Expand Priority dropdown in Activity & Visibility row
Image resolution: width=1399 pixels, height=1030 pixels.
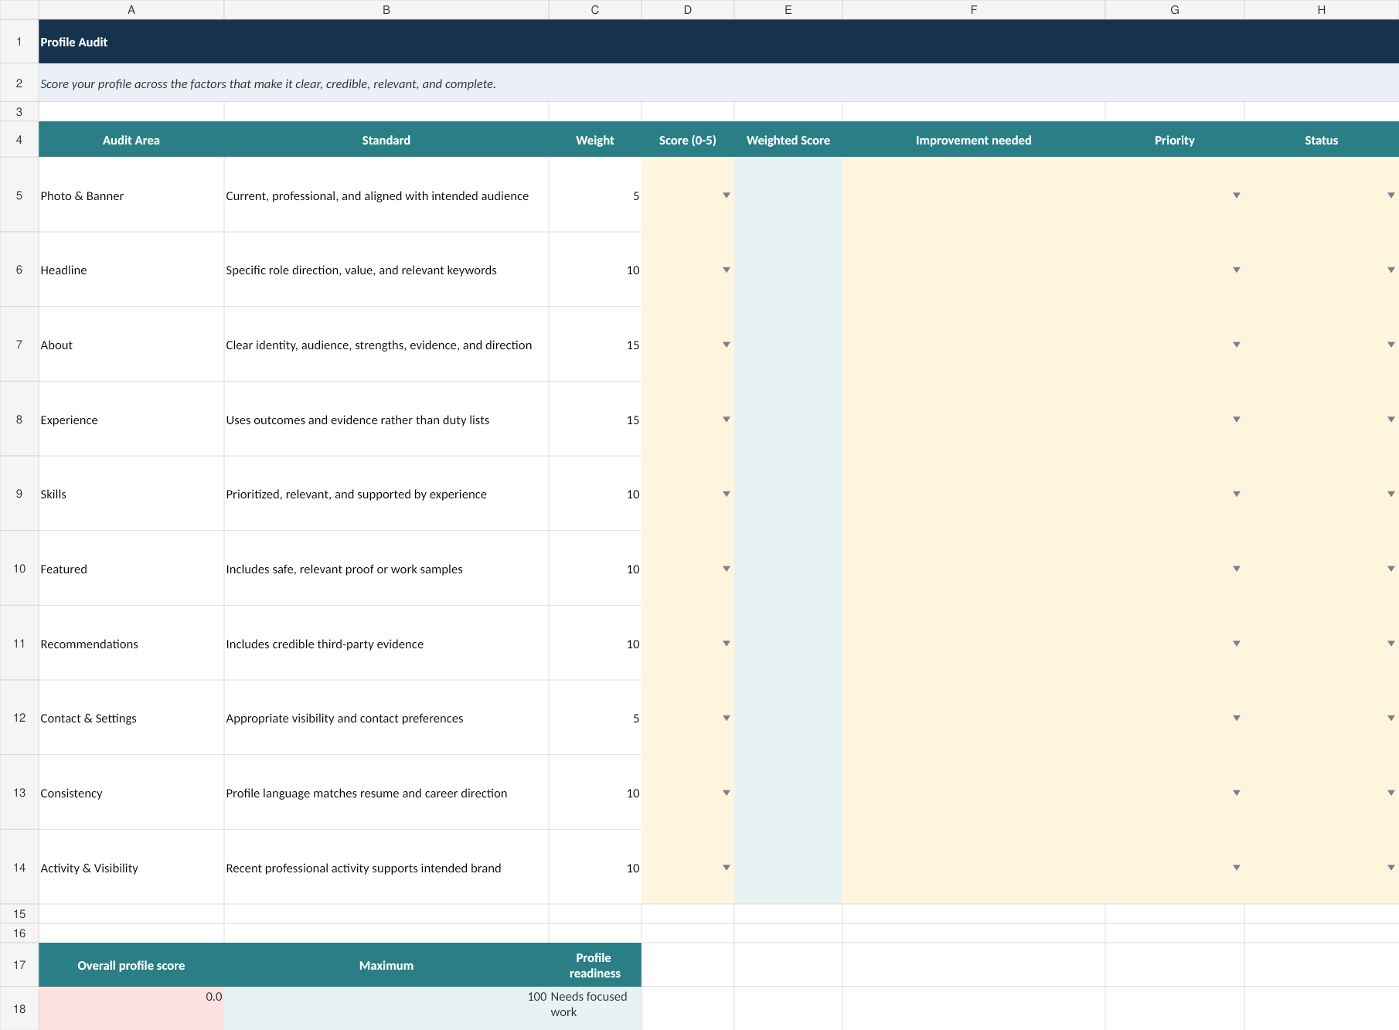1237,868
